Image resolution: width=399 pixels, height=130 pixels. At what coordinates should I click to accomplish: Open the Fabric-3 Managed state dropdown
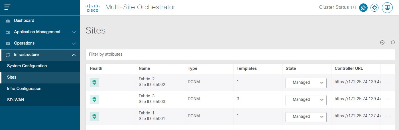click(x=306, y=100)
